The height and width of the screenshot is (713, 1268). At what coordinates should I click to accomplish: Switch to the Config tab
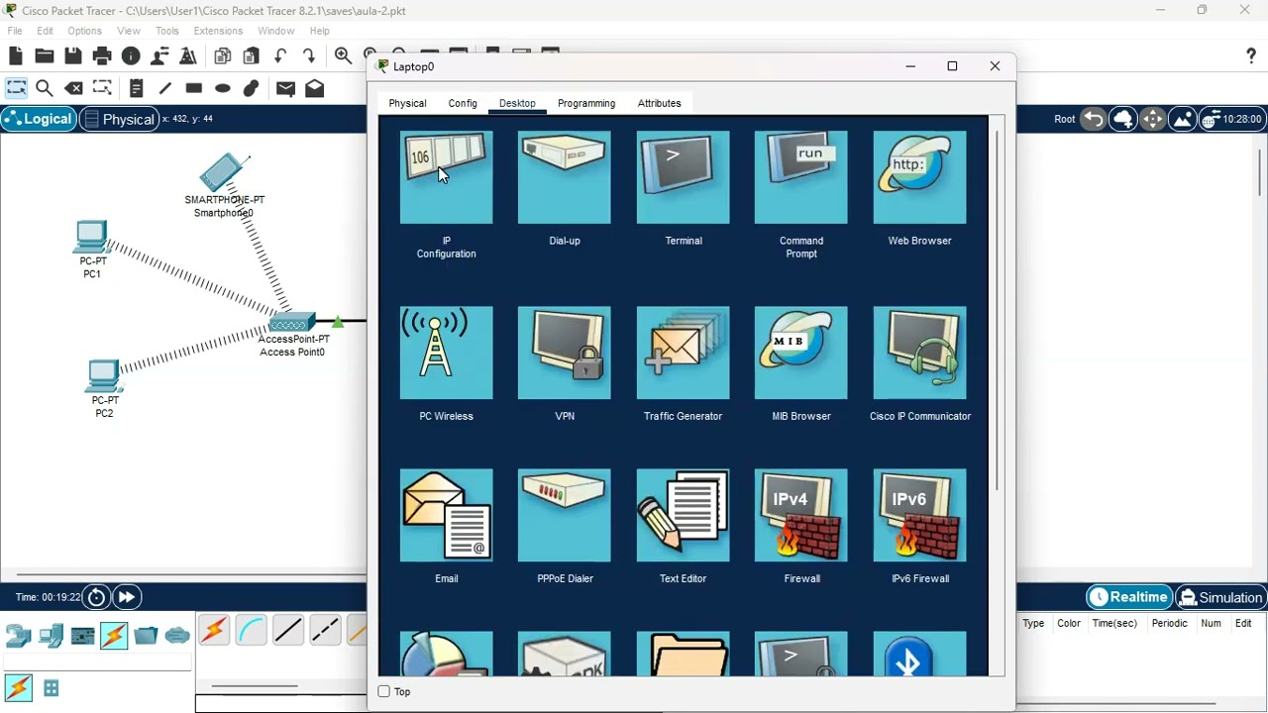tap(463, 103)
